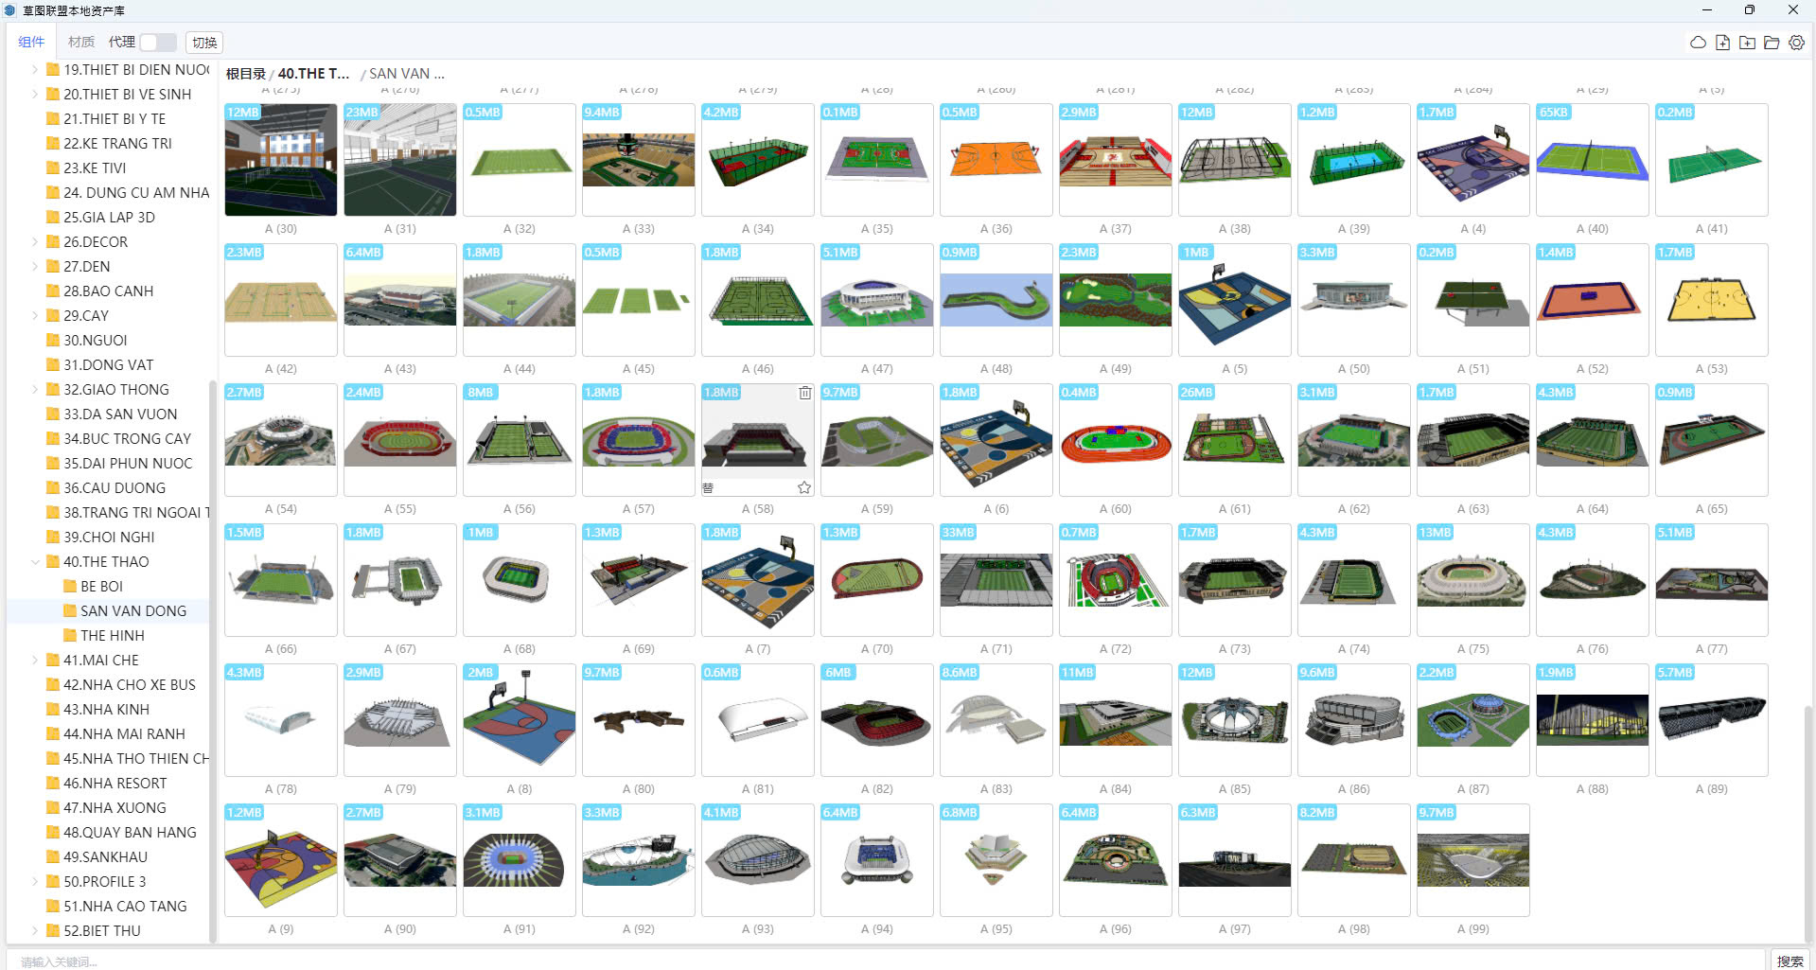1816x970 pixels.
Task: Click the 根目录 breadcrumb link
Action: [245, 74]
